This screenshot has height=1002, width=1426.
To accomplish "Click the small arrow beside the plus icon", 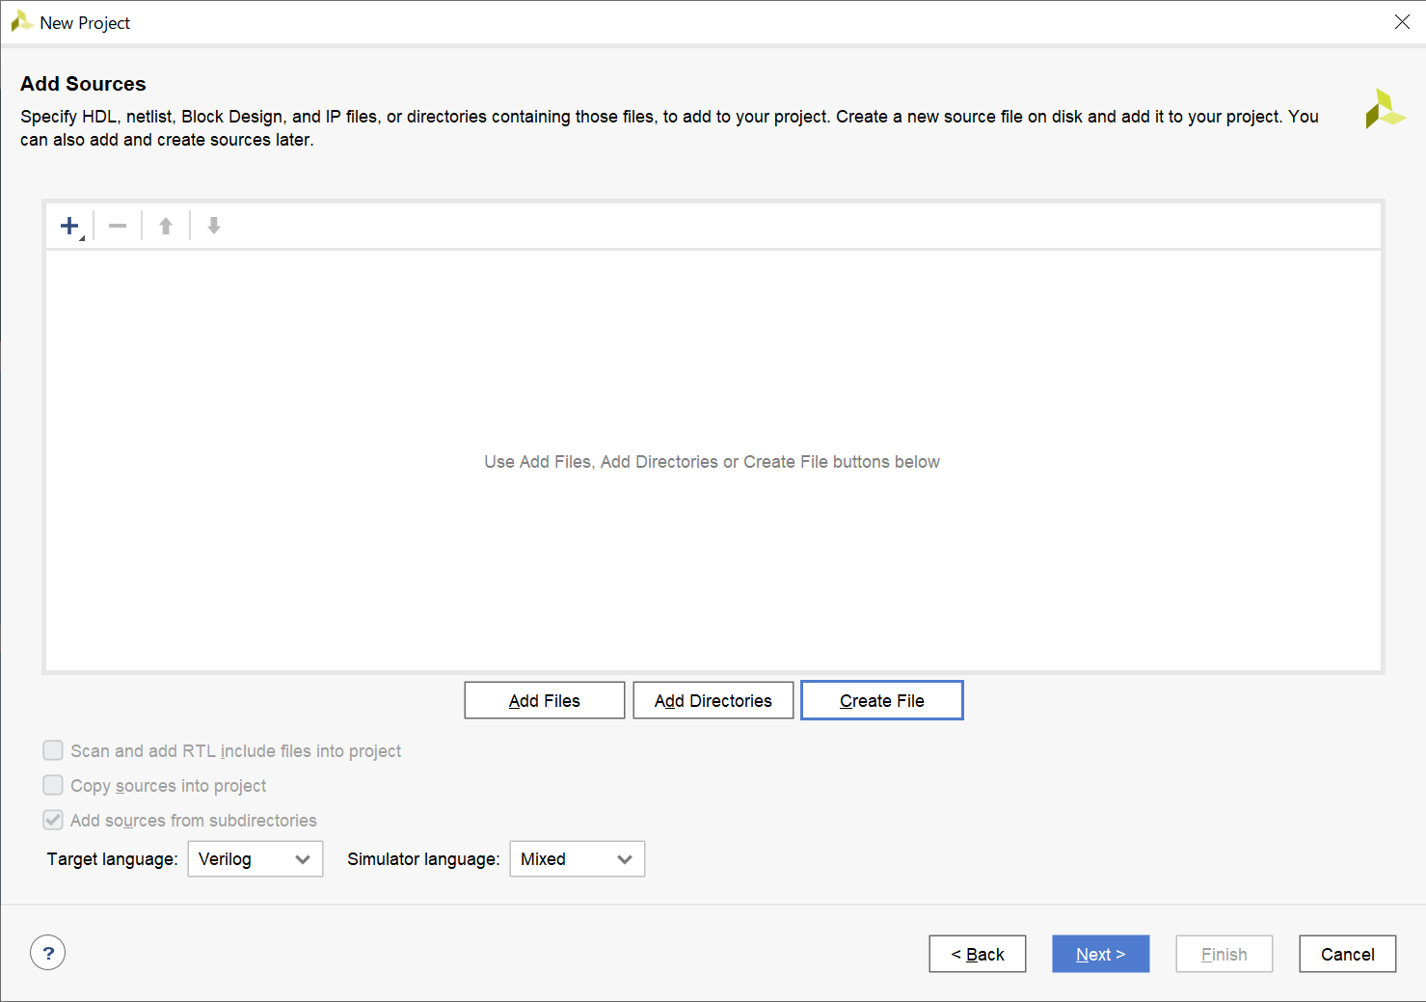I will point(82,237).
